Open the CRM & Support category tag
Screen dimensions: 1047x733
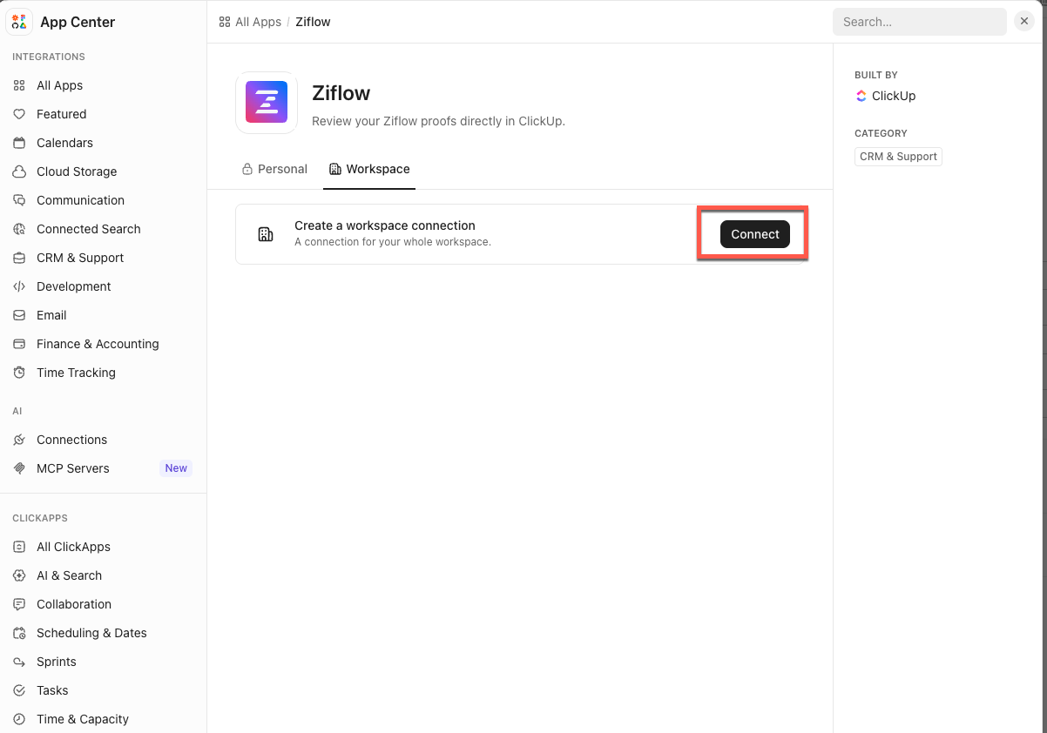pos(898,157)
